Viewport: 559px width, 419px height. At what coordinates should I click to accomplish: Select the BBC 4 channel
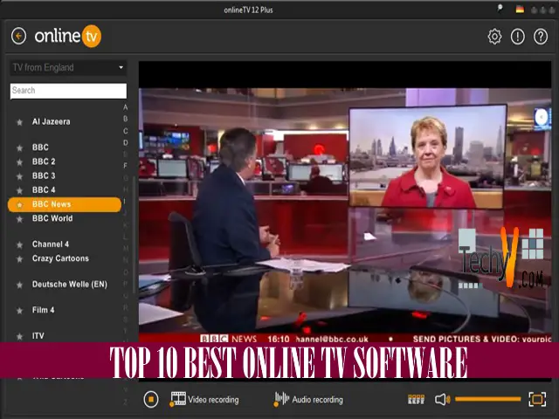point(44,190)
